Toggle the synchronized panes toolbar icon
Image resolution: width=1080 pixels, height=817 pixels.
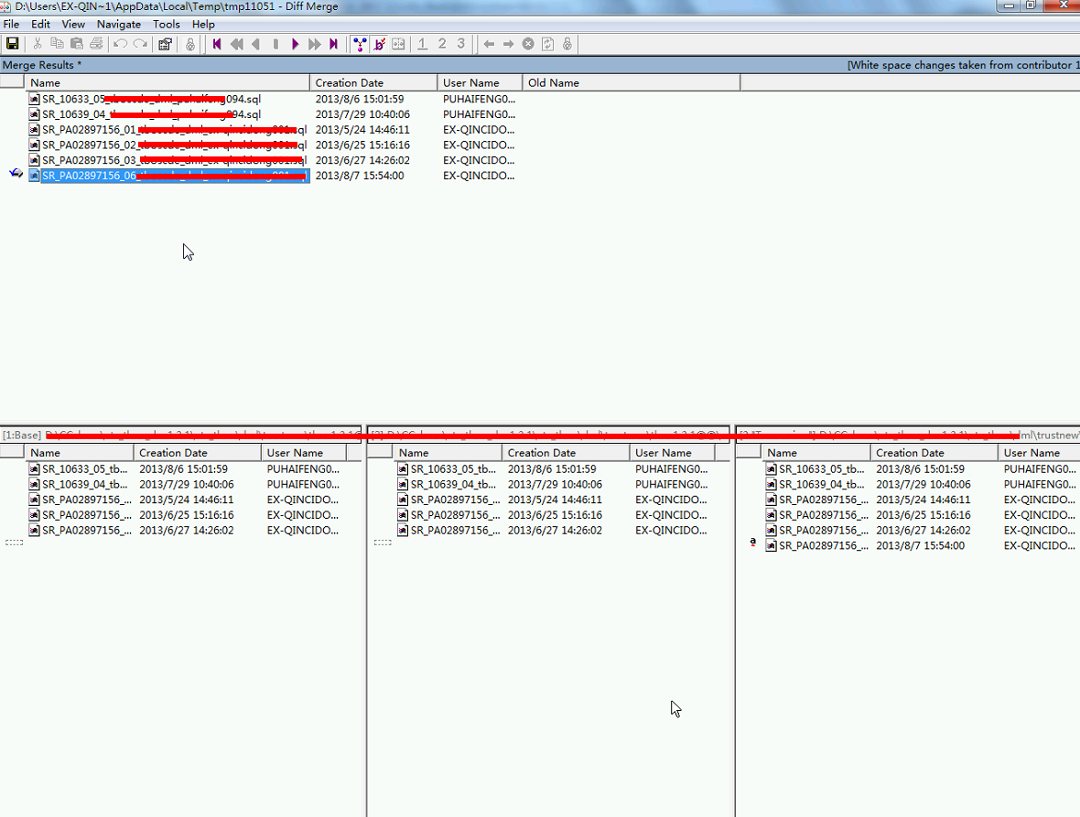pos(398,44)
